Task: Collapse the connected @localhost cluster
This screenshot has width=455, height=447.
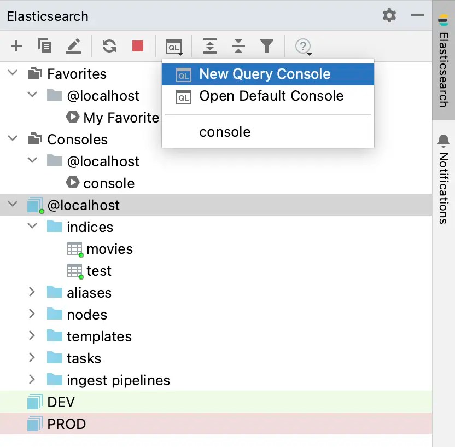Action: click(13, 204)
